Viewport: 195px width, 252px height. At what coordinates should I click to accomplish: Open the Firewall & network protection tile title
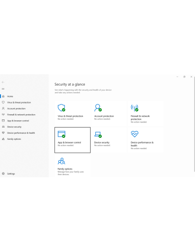coord(140,117)
